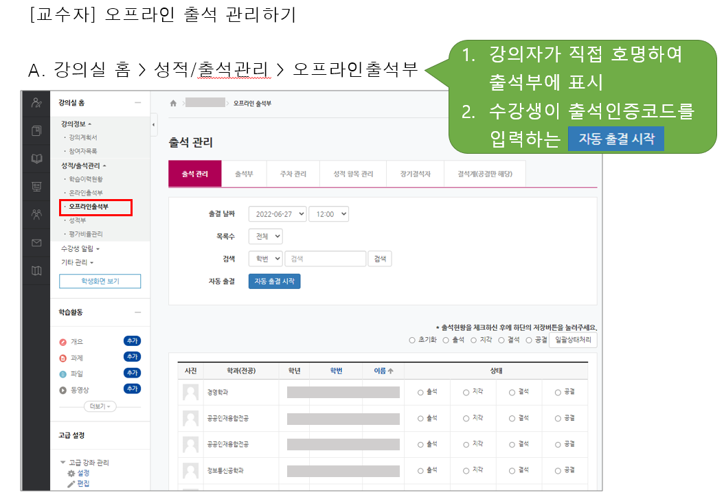Click the 동영상 play icon in 학습활동
This screenshot has width=724, height=497.
[63, 390]
